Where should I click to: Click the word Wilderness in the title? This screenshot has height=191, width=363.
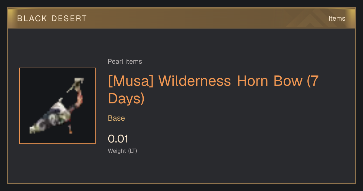[x=195, y=81]
